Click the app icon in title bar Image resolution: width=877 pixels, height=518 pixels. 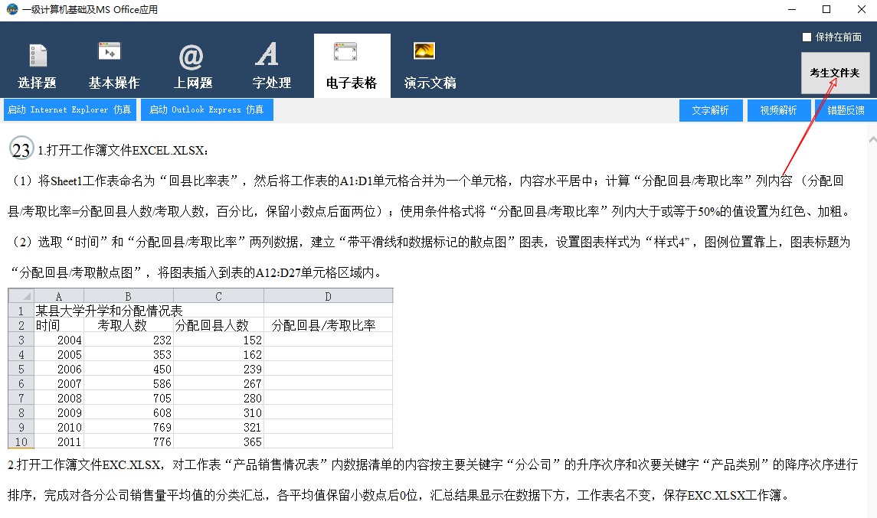click(x=11, y=9)
